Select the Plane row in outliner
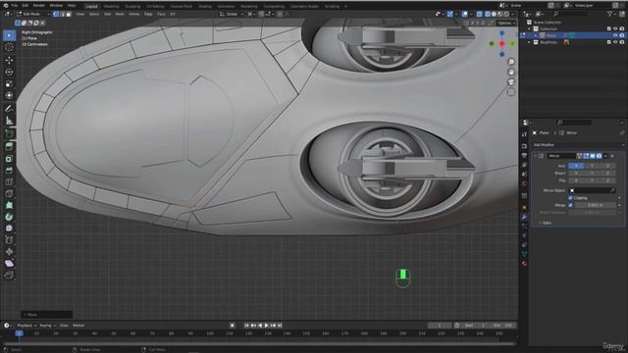This screenshot has height=353, width=628. point(573,35)
